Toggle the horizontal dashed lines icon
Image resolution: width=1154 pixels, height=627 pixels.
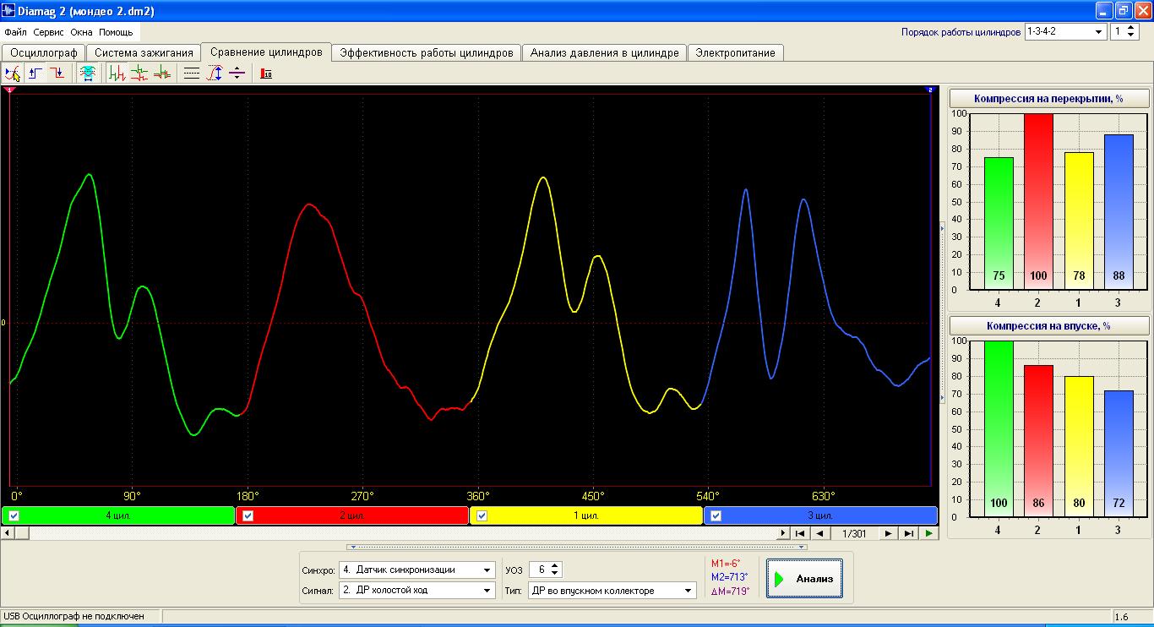point(192,74)
